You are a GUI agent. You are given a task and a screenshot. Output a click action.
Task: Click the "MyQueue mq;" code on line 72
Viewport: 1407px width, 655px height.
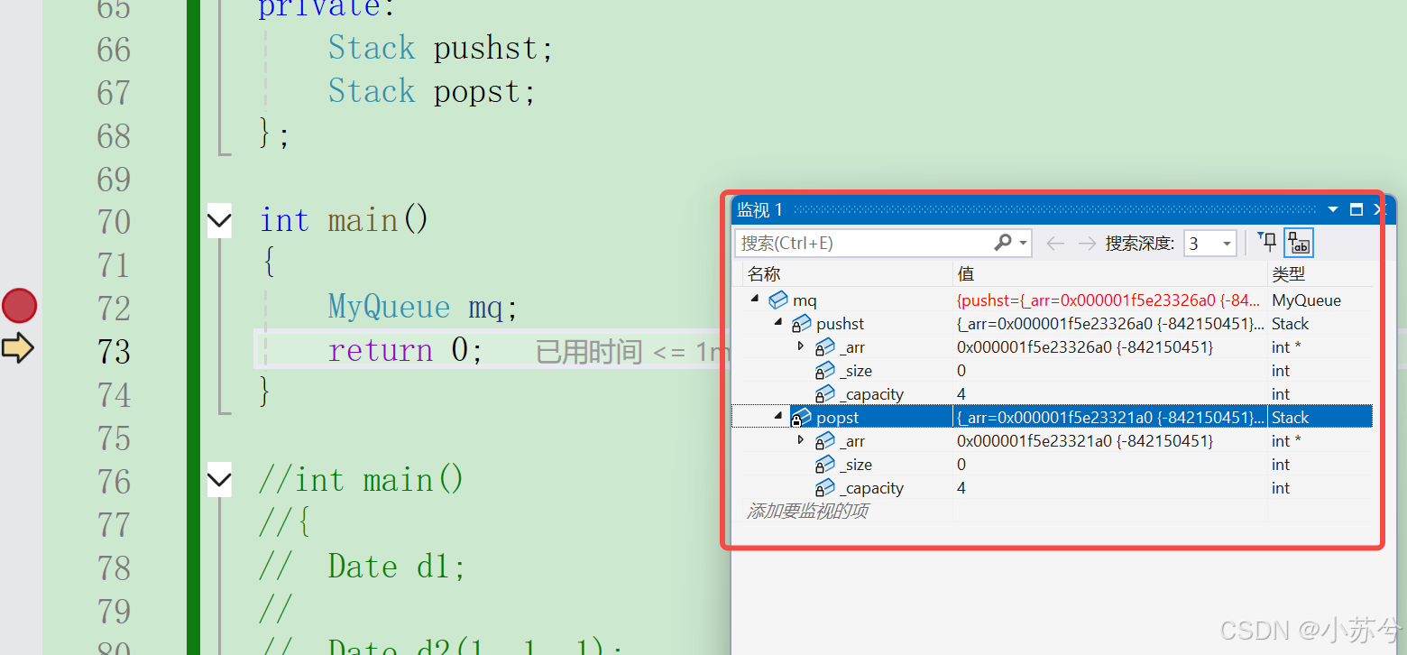tap(423, 308)
